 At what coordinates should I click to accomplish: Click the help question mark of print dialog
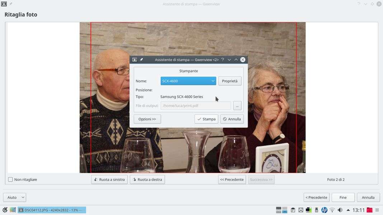[x=223, y=60]
